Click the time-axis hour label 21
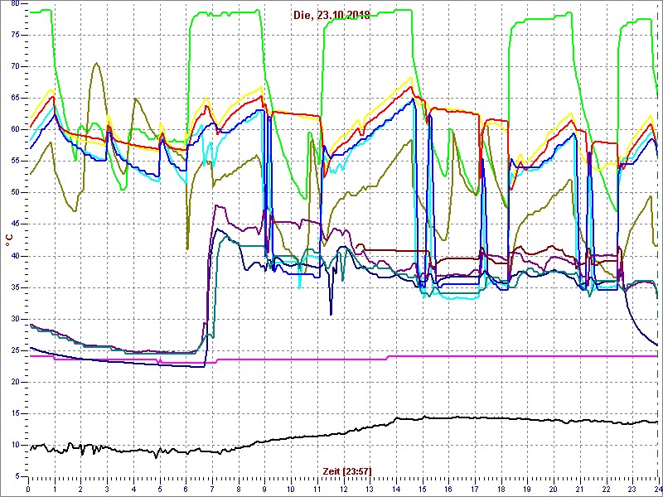The width and height of the screenshot is (663, 497). (580, 488)
